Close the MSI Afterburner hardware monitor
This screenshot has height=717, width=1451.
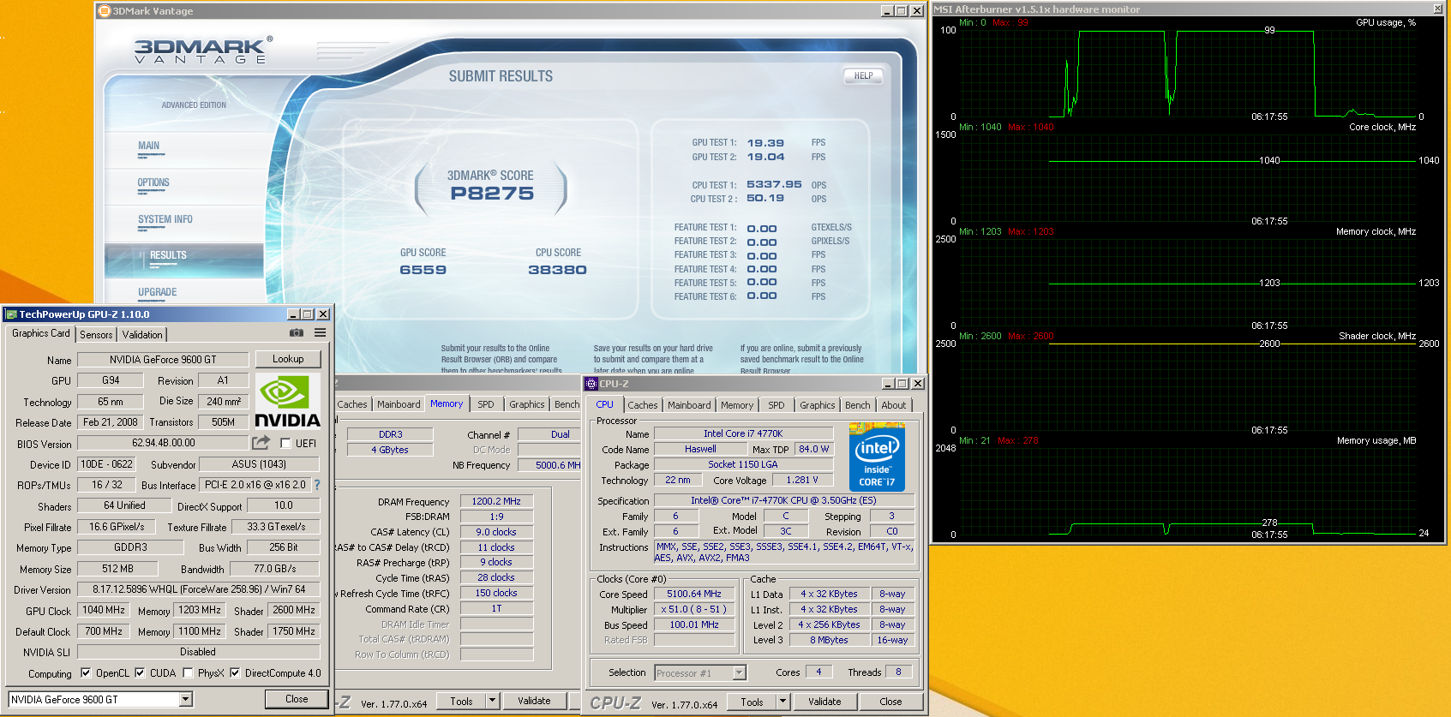click(1437, 9)
